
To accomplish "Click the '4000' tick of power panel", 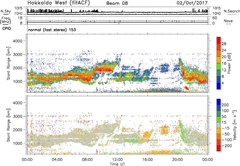I will click(x=17, y=41).
